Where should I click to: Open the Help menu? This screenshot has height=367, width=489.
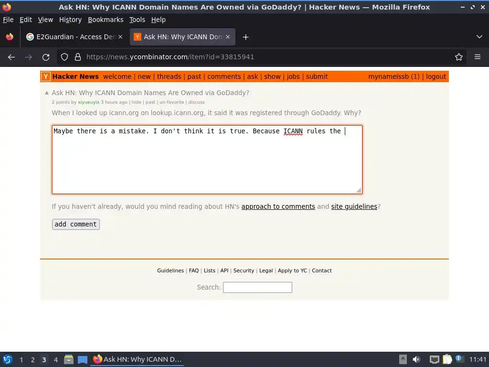click(159, 20)
